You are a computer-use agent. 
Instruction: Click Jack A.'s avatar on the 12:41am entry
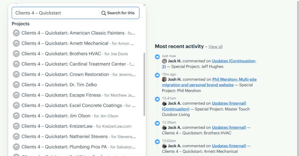pyautogui.click(x=164, y=103)
